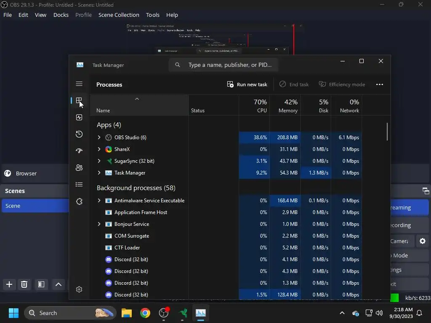The width and height of the screenshot is (431, 323).
Task: Expand the OBS Studio (6) process group
Action: pos(99,138)
